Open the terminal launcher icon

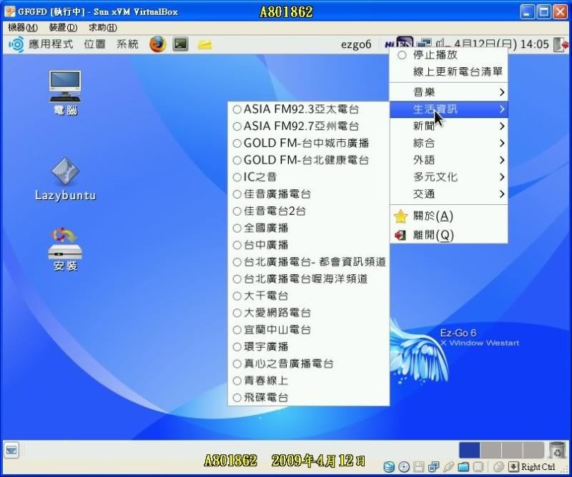(x=181, y=44)
